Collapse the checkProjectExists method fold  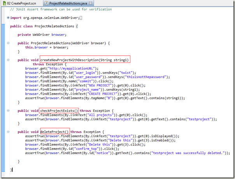pos(8,111)
